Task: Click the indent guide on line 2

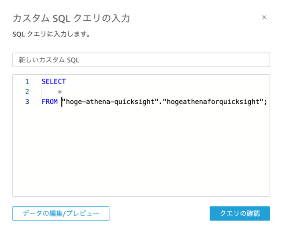Action: pyautogui.click(x=42, y=91)
